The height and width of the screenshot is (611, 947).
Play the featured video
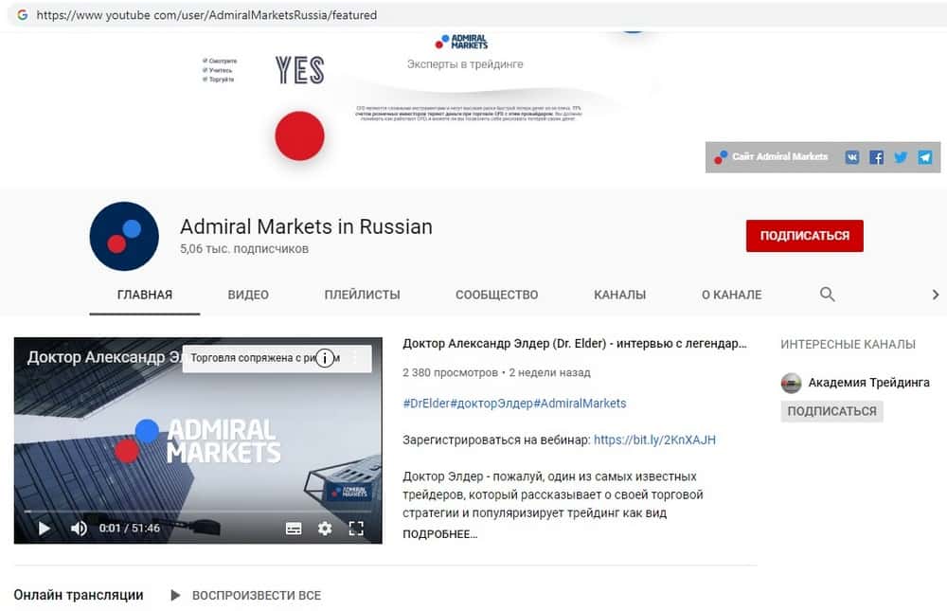coord(44,529)
